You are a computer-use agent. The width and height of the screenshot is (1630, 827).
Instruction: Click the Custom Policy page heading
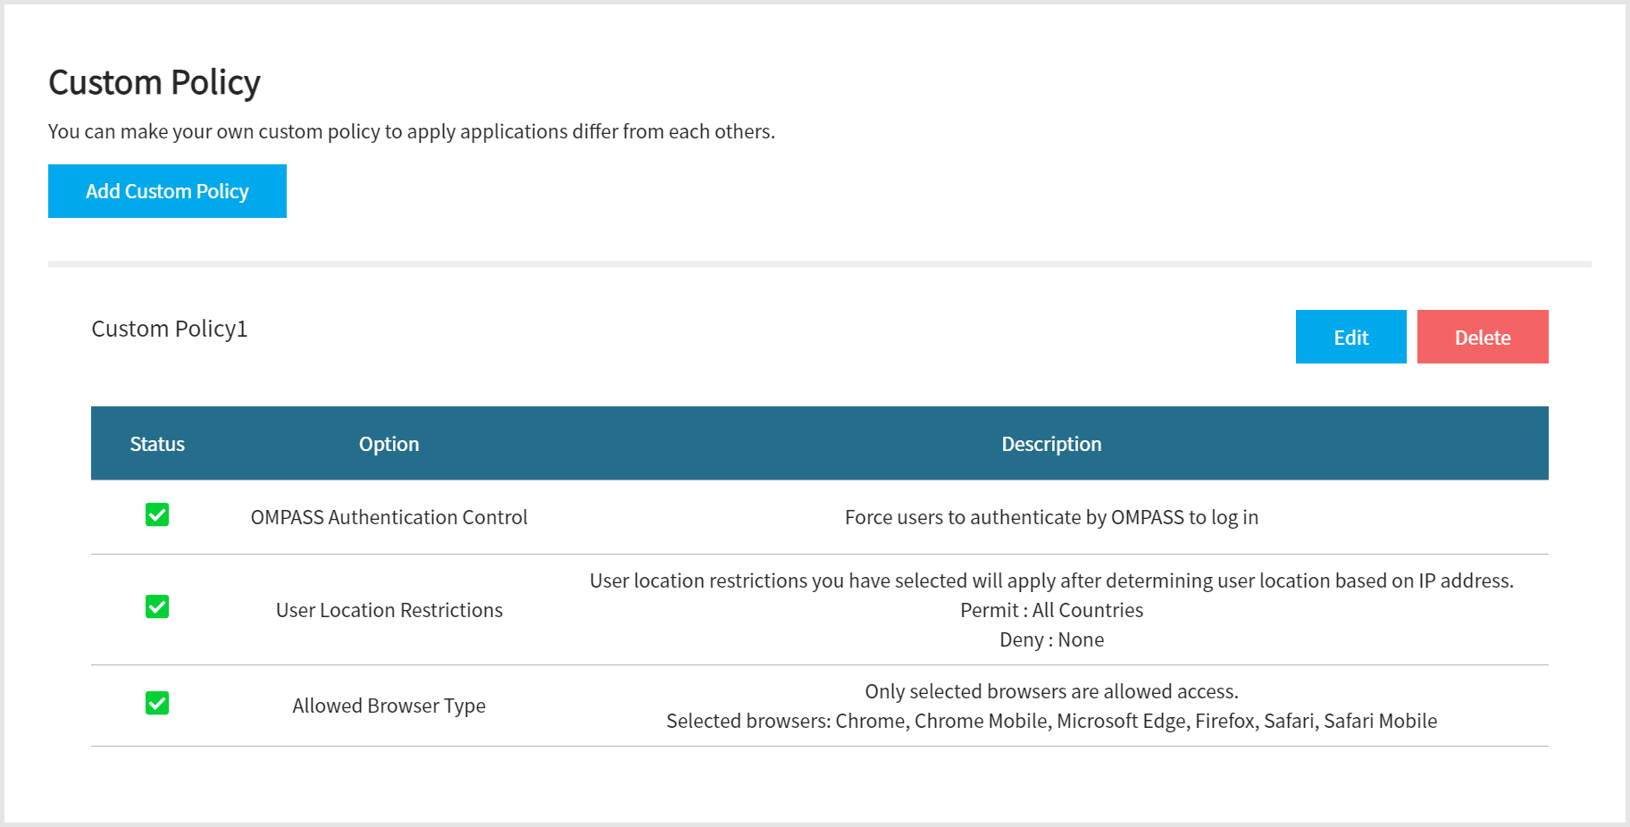(155, 82)
